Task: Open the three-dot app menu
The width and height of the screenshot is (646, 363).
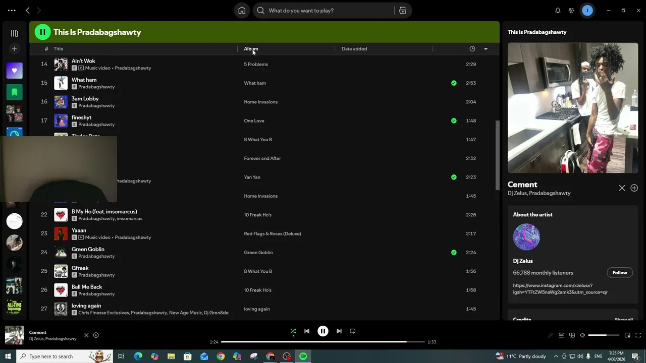Action: (x=12, y=11)
